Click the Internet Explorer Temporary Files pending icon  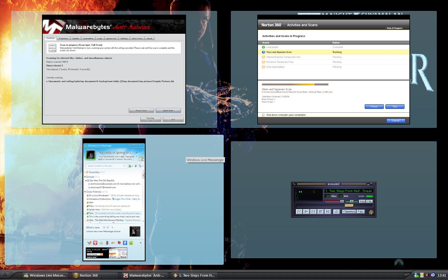[264, 57]
